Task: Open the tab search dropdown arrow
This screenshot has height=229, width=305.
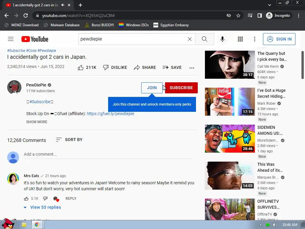Action: [x=269, y=5]
